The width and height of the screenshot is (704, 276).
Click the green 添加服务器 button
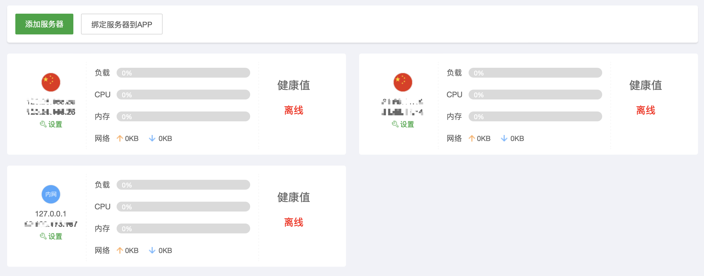click(44, 24)
